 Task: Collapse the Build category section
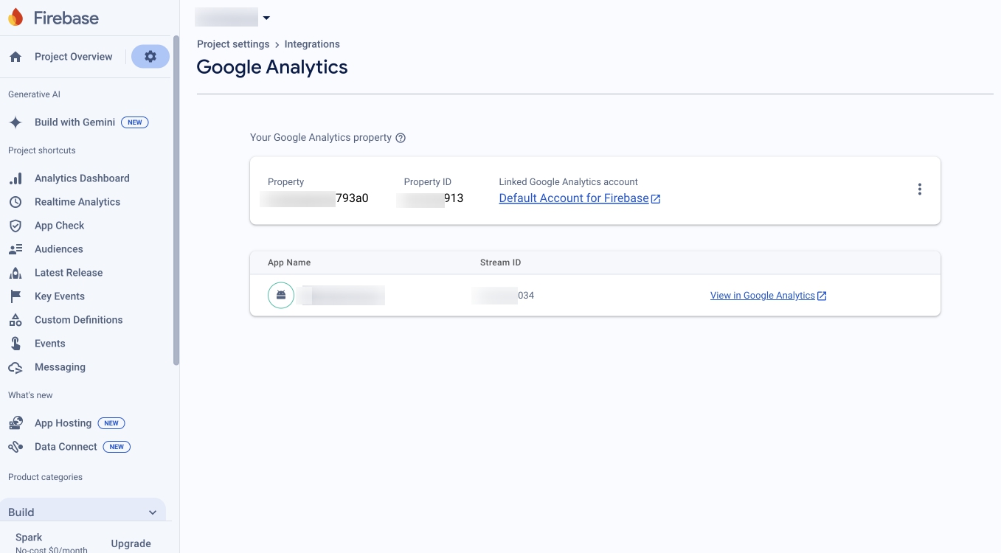tap(153, 512)
